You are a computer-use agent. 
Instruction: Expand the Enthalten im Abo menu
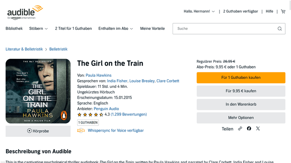[x=116, y=29]
